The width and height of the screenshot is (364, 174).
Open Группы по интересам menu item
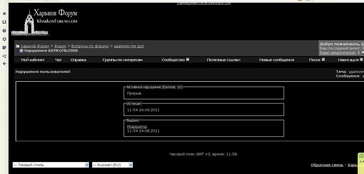[123, 60]
